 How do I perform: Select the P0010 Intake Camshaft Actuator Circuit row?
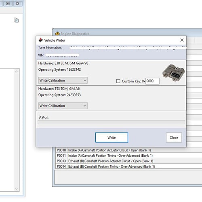point(129,150)
